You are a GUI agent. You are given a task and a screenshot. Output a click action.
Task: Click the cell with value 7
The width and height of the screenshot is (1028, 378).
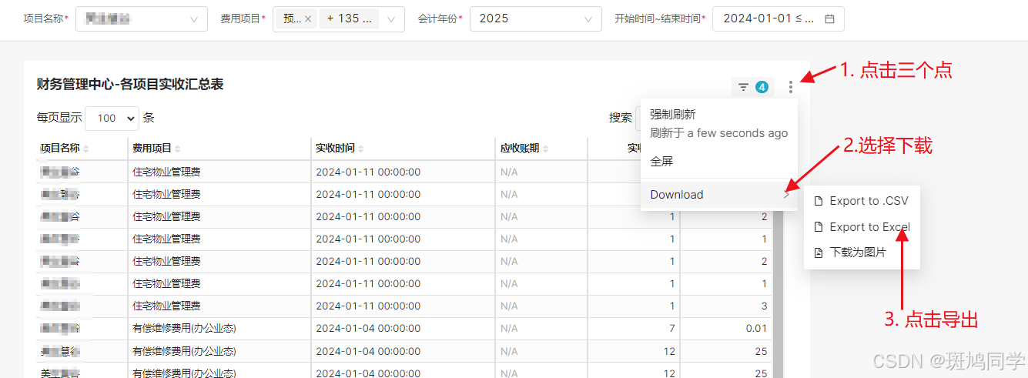coord(634,329)
